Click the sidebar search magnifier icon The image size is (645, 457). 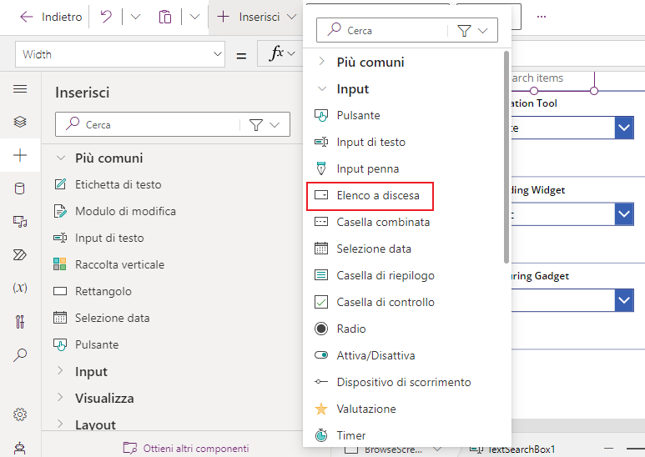click(x=20, y=354)
